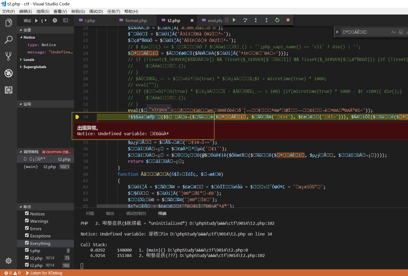This screenshot has width=408, height=276.
Task: Open the debug console icon
Action: pyautogui.click(x=66, y=20)
